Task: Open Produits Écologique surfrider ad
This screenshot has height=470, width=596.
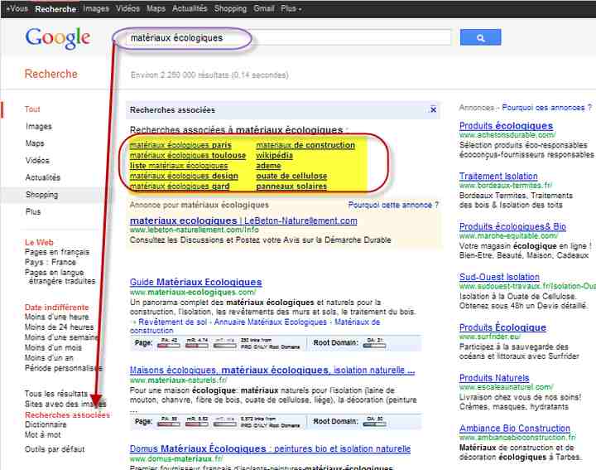Action: pyautogui.click(x=502, y=327)
